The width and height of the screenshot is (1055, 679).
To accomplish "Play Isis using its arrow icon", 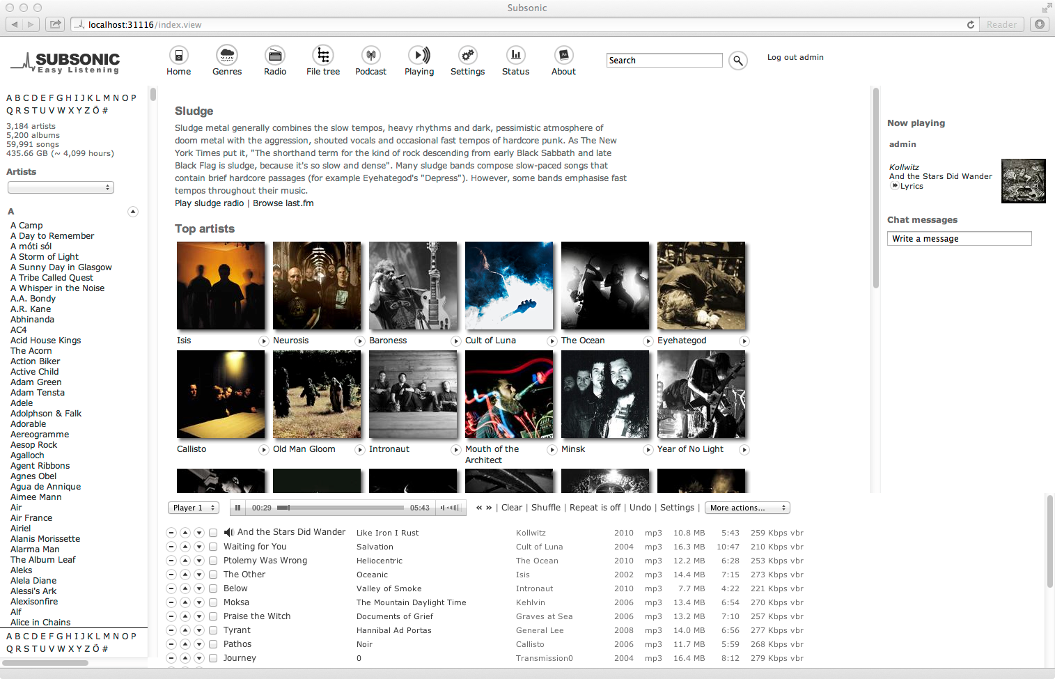I will (x=264, y=341).
